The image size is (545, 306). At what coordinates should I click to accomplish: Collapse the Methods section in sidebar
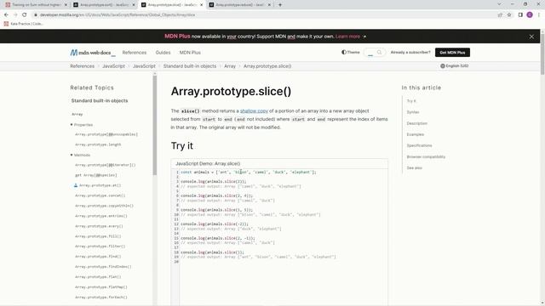[x=81, y=155]
